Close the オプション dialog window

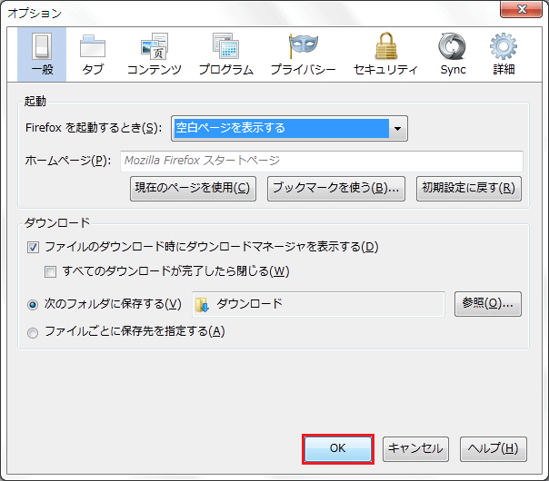526,12
